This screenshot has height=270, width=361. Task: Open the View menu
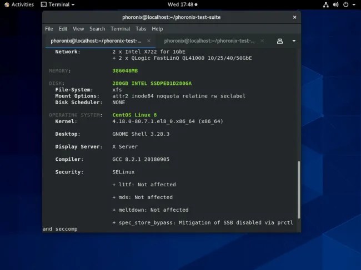tap(78, 29)
